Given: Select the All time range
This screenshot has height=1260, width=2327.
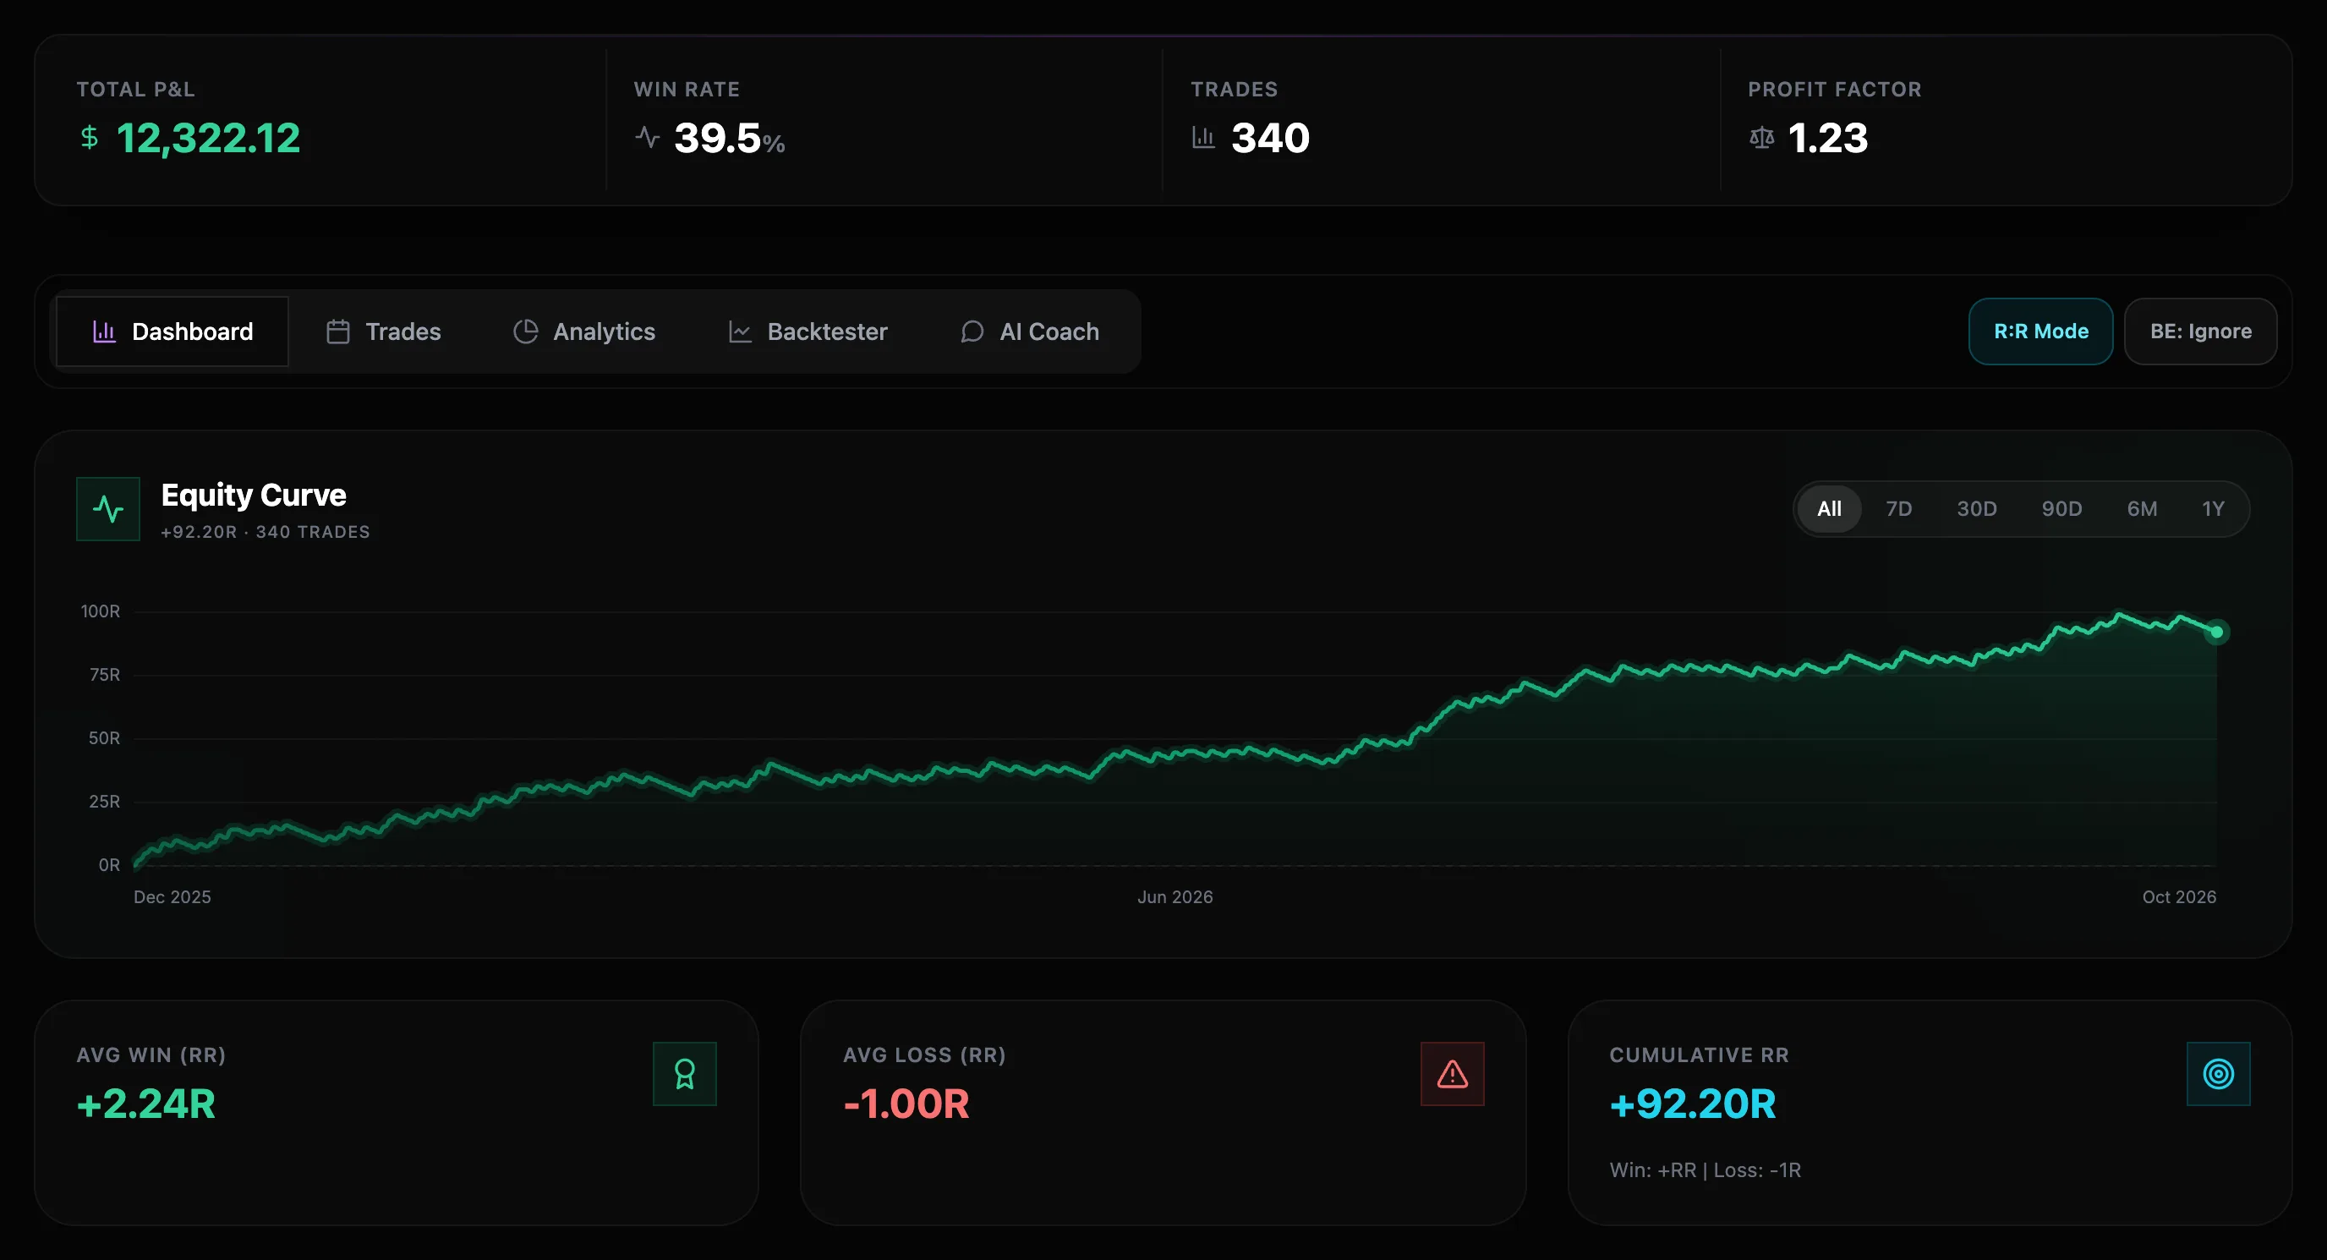Looking at the screenshot, I should [1829, 508].
